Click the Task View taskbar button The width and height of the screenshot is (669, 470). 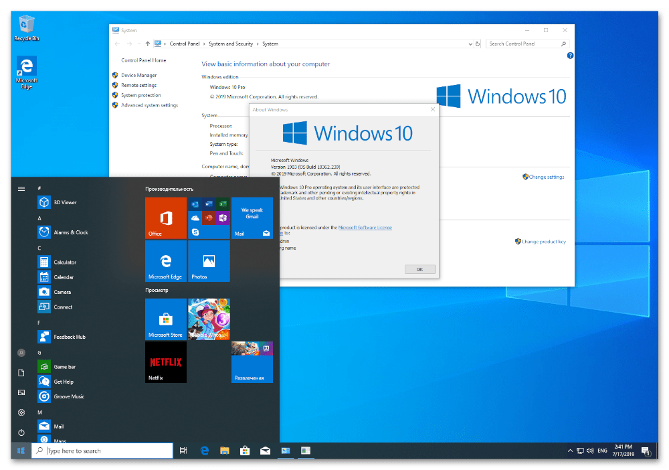[183, 451]
